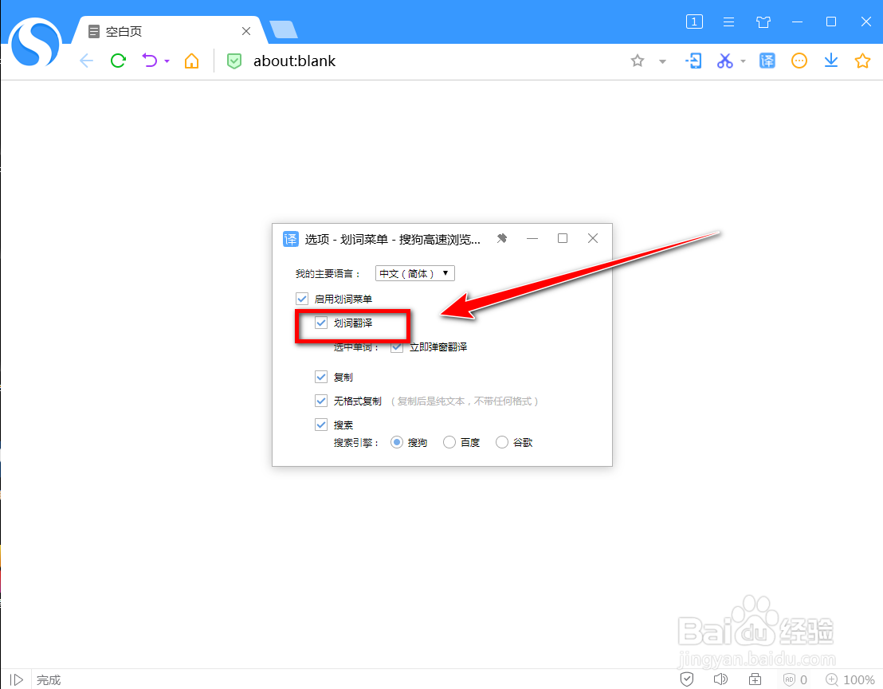Click the shield security icon in status bar
The image size is (883, 689).
pos(686,679)
